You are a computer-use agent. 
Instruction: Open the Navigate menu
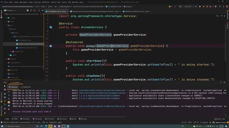(x=24, y=2)
